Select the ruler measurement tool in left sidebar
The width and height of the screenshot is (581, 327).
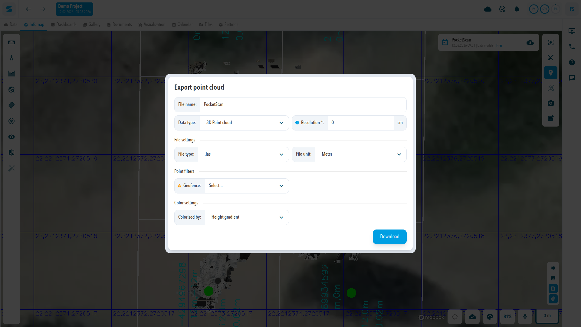(11, 42)
